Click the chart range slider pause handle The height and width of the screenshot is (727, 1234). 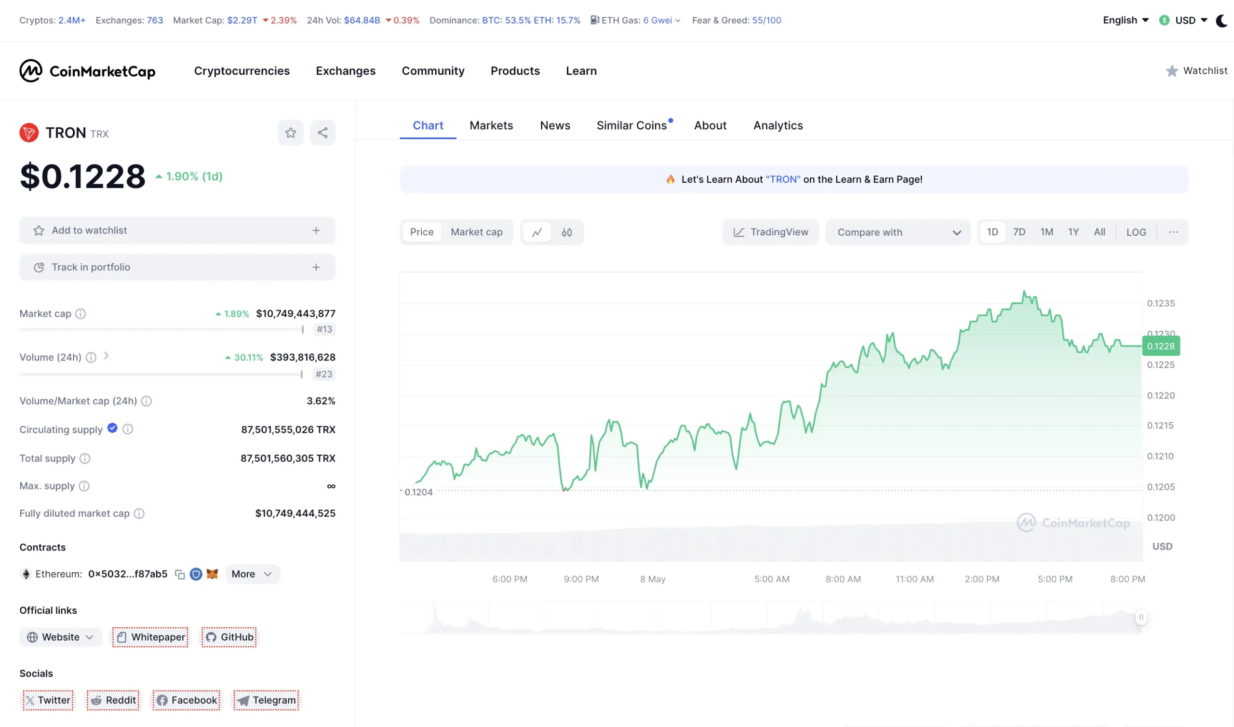(x=1141, y=617)
